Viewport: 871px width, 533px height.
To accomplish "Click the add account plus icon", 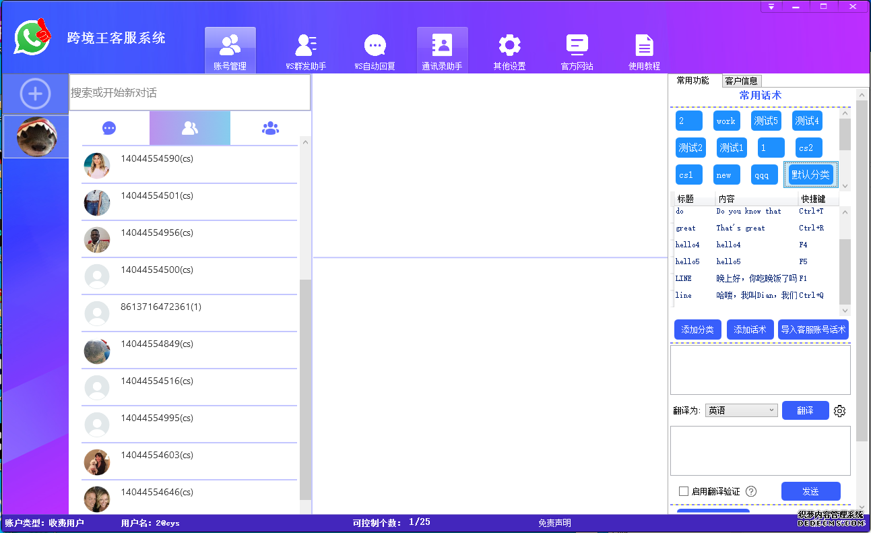I will click(x=35, y=94).
